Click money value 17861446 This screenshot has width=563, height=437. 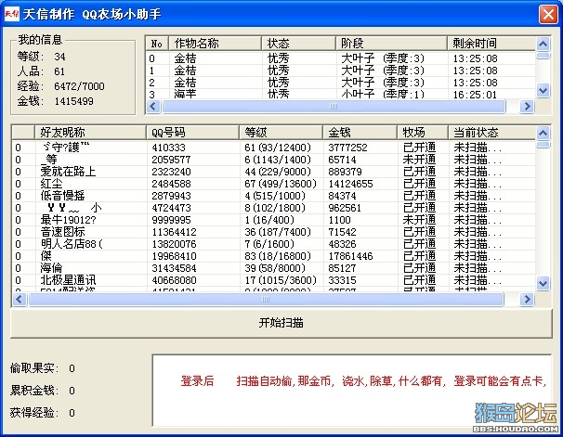point(351,256)
